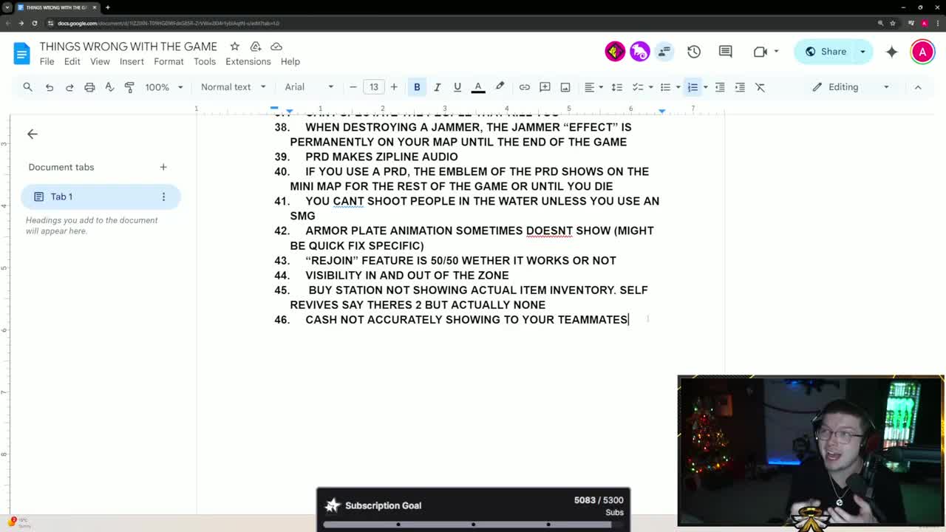Select the Paint format tool
This screenshot has height=532, width=946.
coord(129,86)
